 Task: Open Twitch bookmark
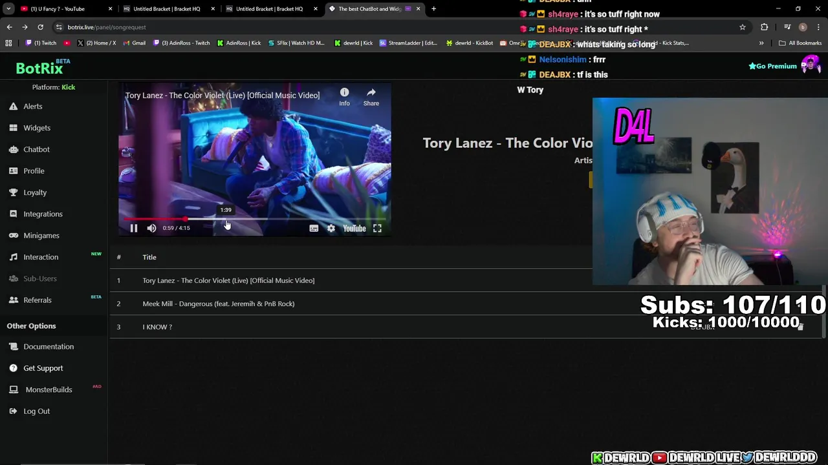pyautogui.click(x=41, y=43)
